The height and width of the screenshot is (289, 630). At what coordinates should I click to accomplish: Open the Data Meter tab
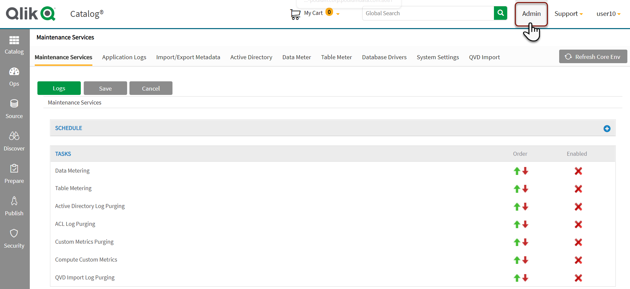297,57
